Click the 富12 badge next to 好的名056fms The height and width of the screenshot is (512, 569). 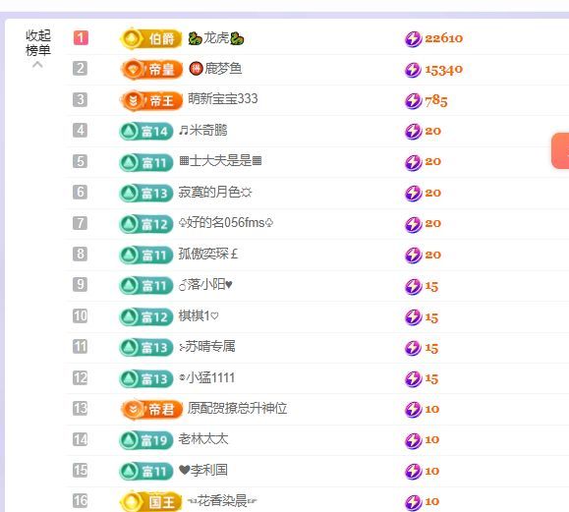point(145,224)
